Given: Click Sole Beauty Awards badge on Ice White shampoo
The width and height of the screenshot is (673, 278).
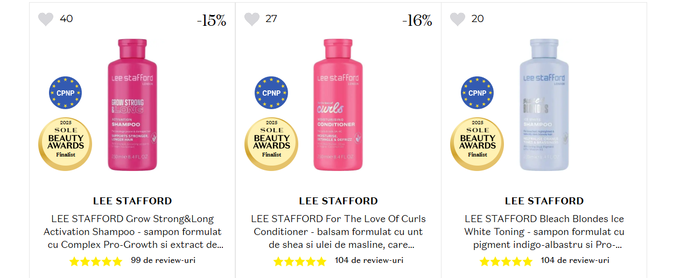Looking at the screenshot, I should [477, 144].
